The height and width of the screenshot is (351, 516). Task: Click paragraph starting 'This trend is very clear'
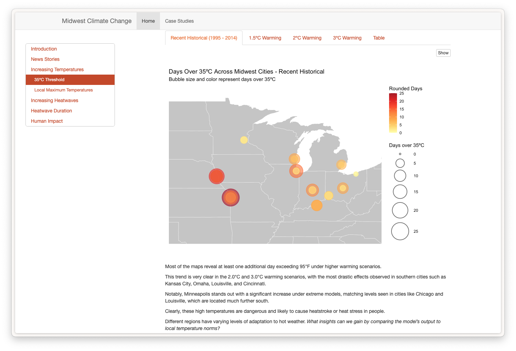[x=305, y=280]
